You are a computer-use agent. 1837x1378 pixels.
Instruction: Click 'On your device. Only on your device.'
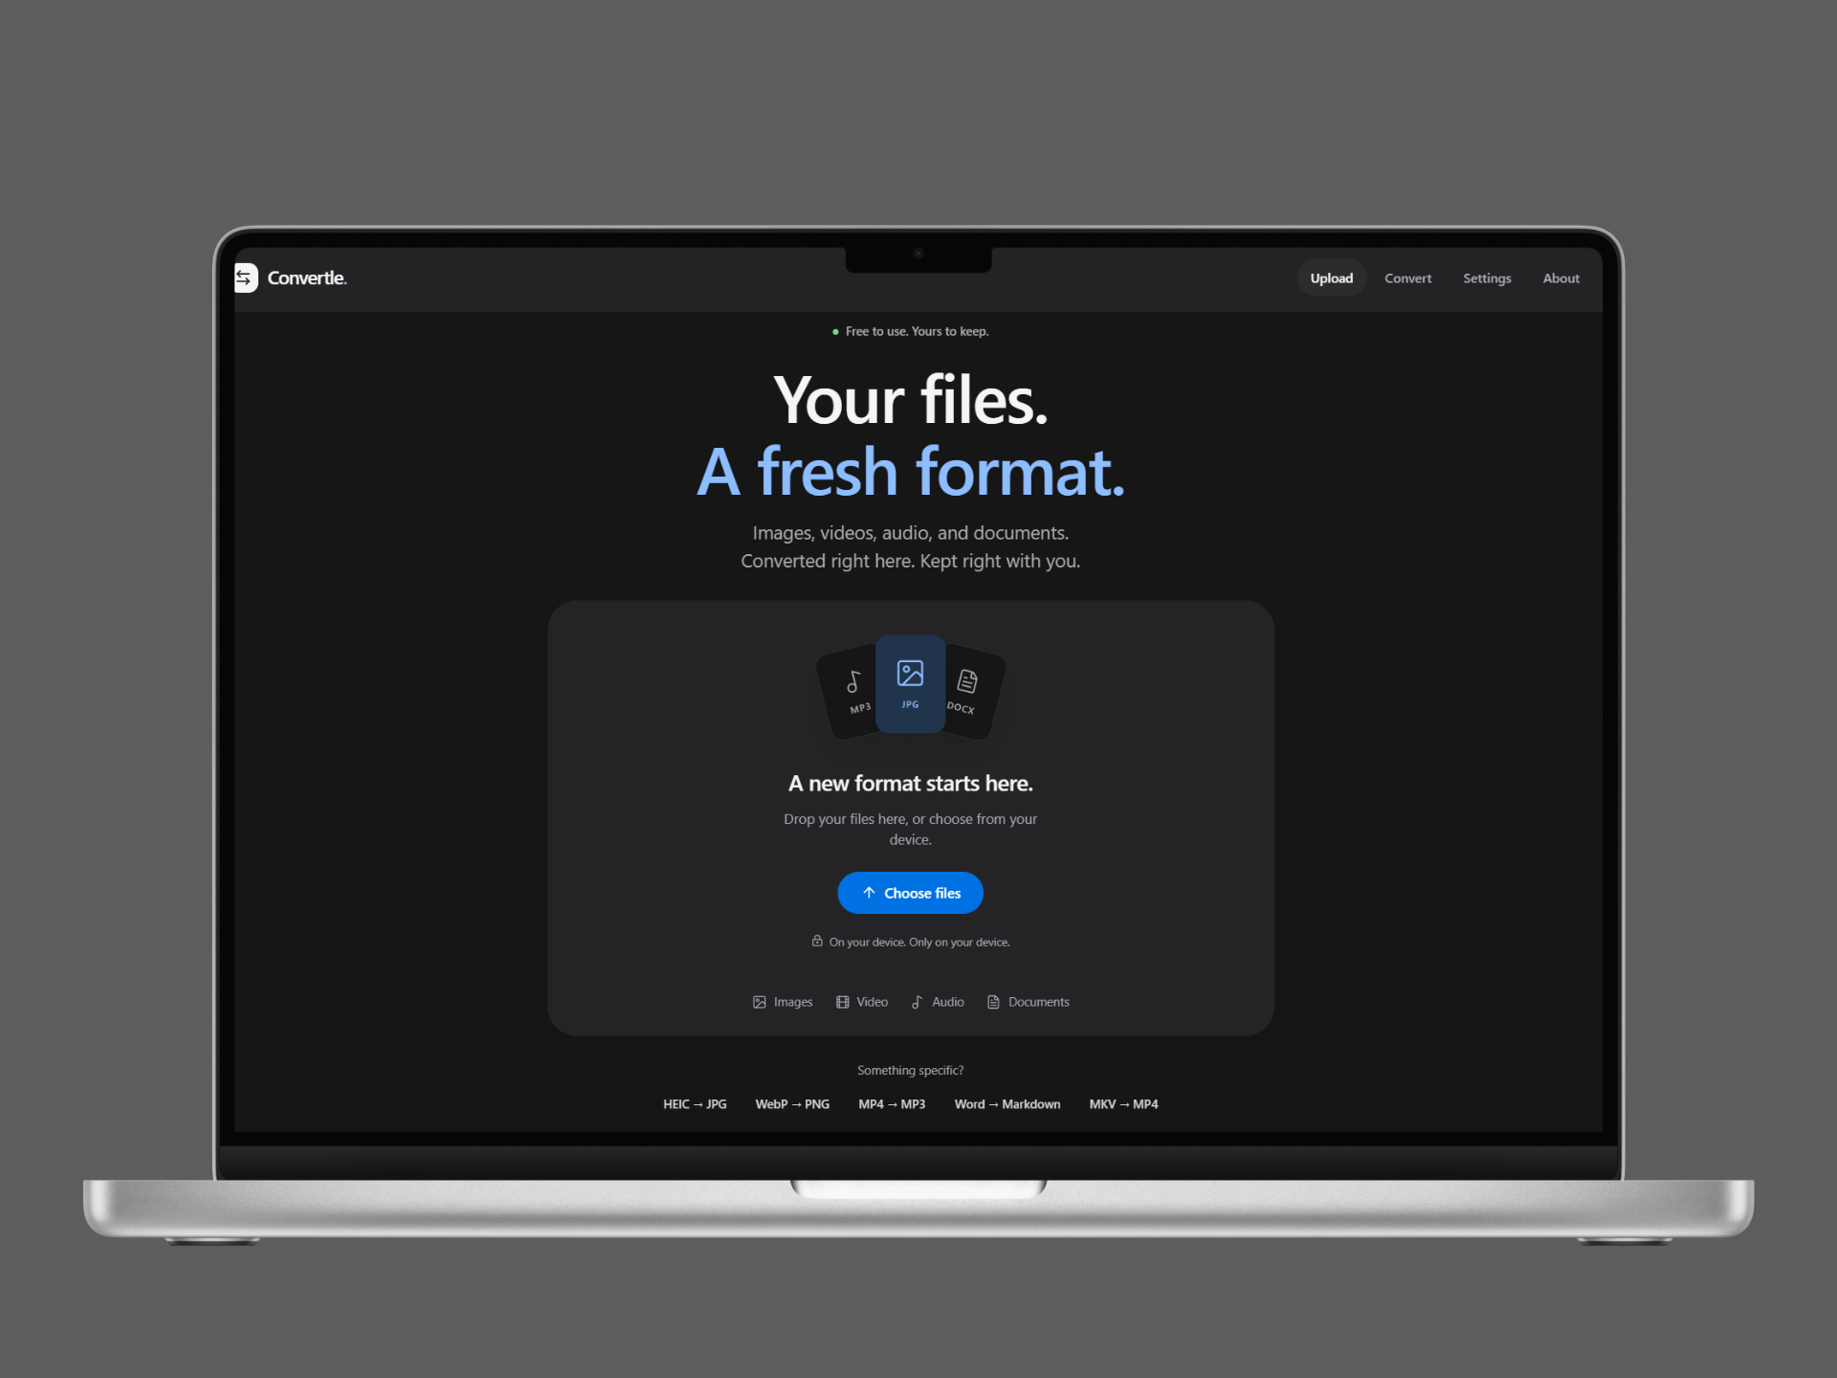919,942
